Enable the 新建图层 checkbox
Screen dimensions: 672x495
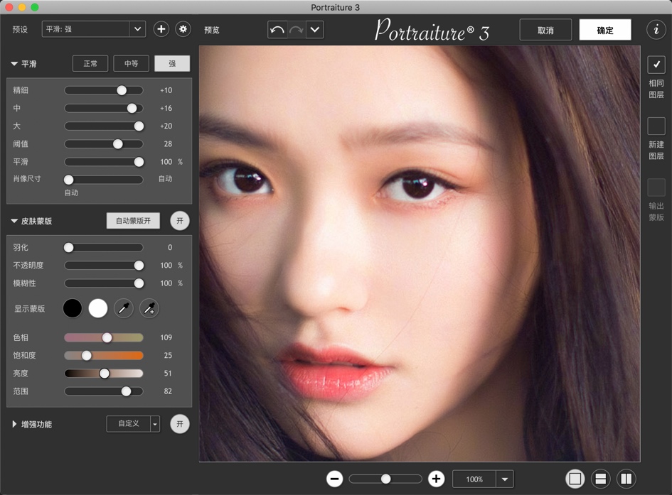[x=656, y=126]
